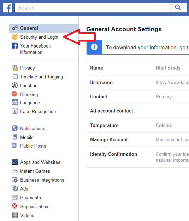189x221 pixels.
Task: Click the film strip icon beside Videos
Action: (x=15, y=215)
